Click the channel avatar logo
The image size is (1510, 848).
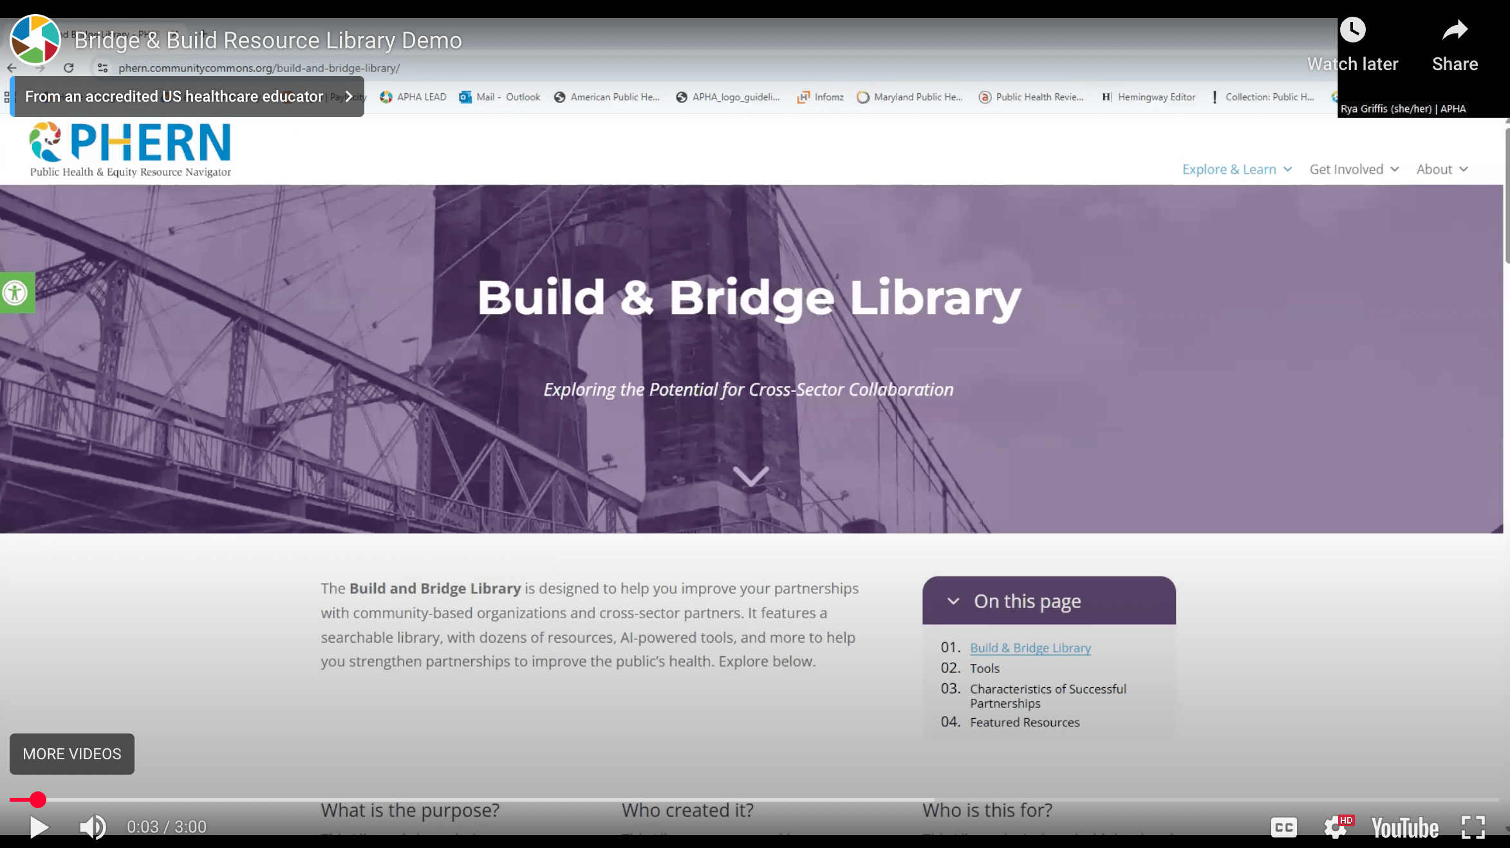click(35, 40)
